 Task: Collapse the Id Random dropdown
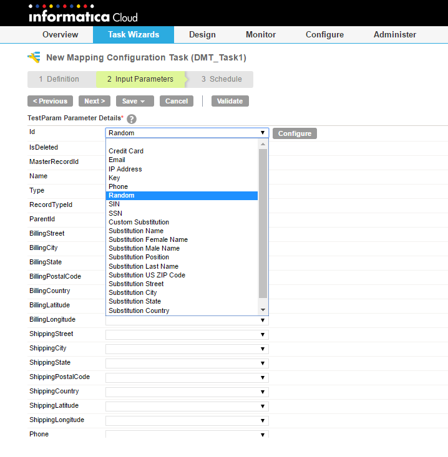187,133
